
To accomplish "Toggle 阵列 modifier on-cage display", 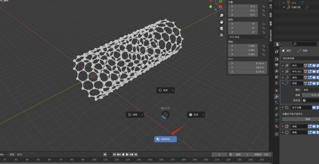I will pyautogui.click(x=306, y=65).
